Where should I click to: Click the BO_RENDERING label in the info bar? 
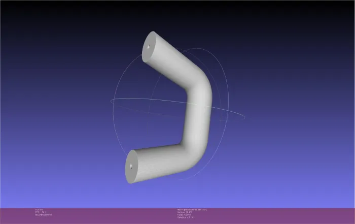click(x=44, y=215)
